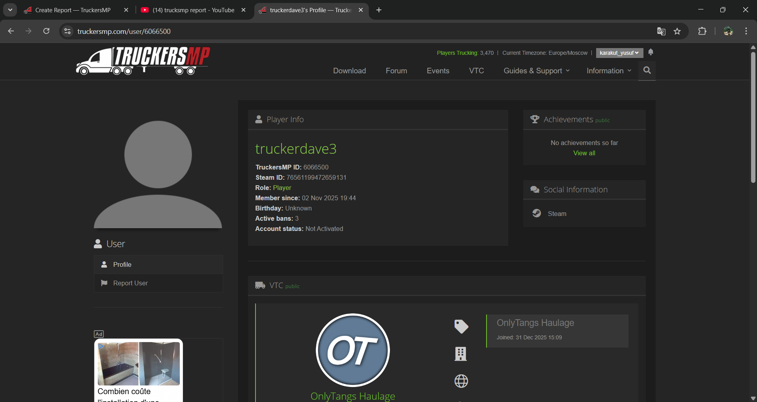Click the scrollbar up arrow
Image resolution: width=757 pixels, height=402 pixels.
753,47
